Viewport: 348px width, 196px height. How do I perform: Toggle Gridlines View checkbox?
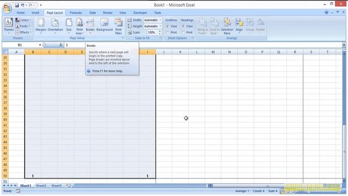[x=167, y=26]
